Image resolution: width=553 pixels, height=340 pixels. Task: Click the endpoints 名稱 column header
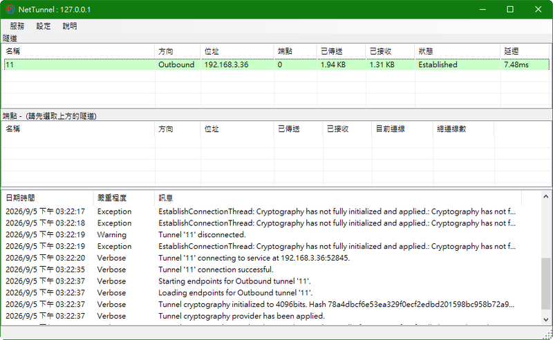pyautogui.click(x=78, y=129)
